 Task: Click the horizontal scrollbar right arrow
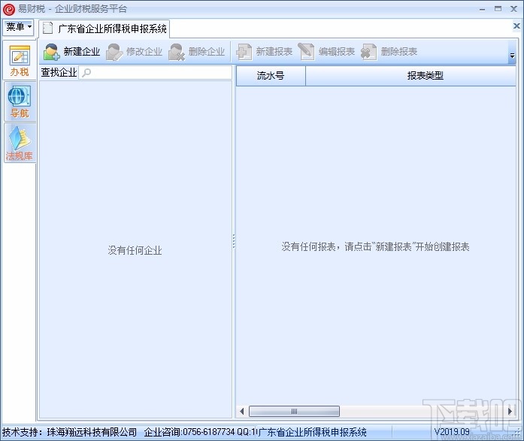point(510,411)
